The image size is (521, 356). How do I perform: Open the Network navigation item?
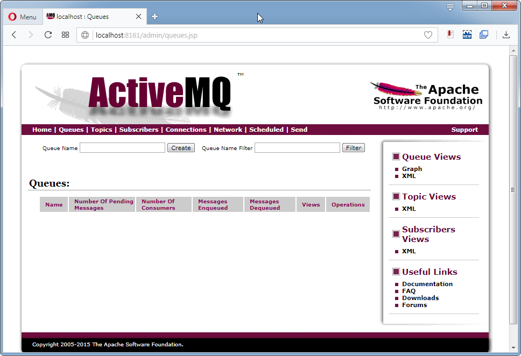tap(228, 130)
